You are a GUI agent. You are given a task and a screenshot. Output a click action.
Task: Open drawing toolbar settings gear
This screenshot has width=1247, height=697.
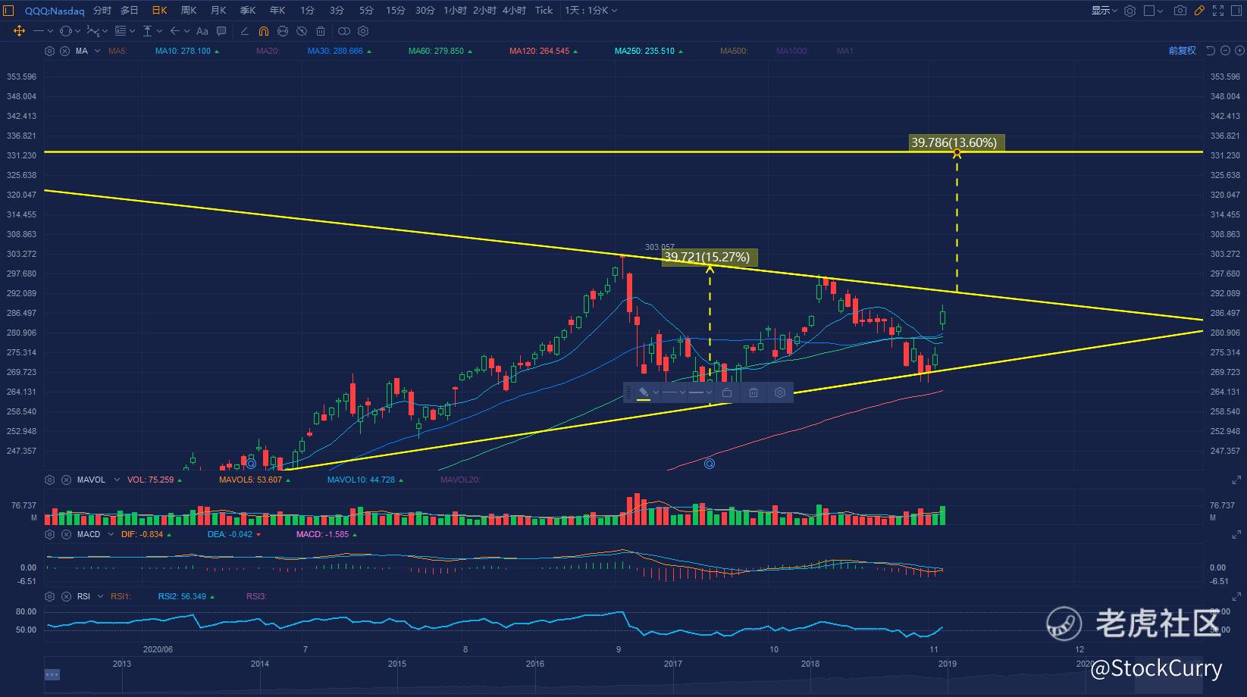363,31
